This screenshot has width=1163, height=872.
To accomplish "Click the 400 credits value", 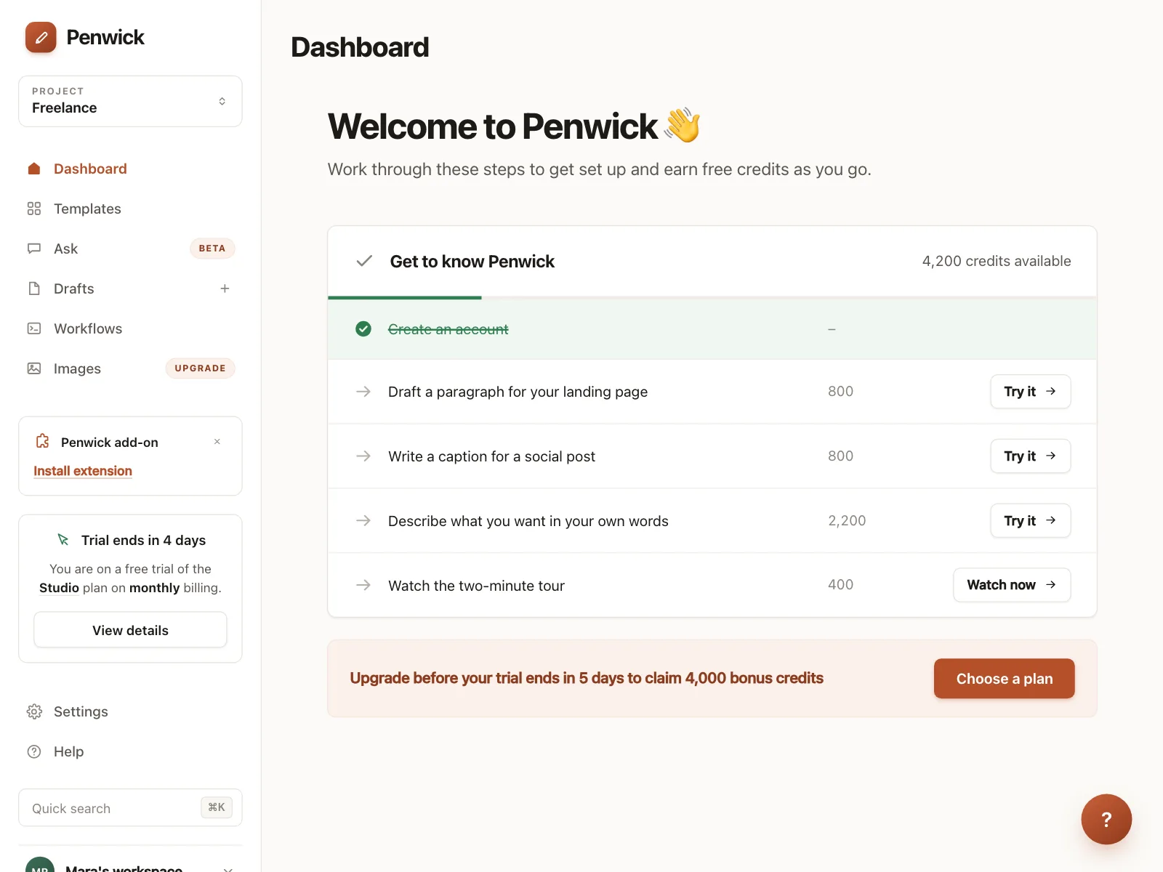I will pos(840,585).
